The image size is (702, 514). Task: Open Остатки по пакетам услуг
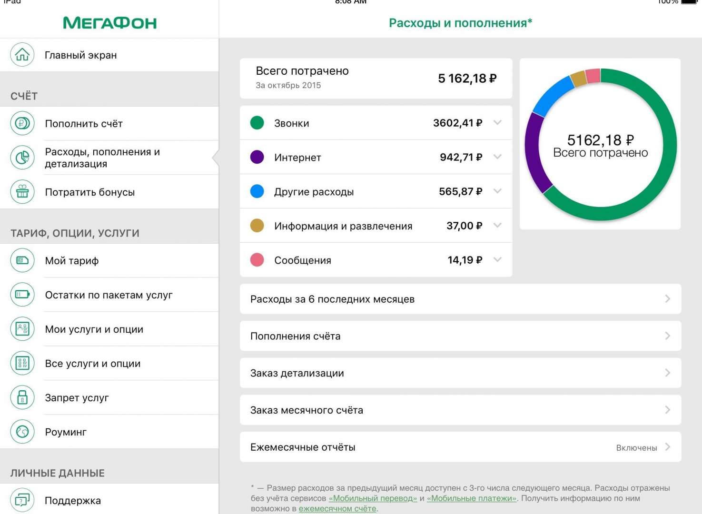109,295
